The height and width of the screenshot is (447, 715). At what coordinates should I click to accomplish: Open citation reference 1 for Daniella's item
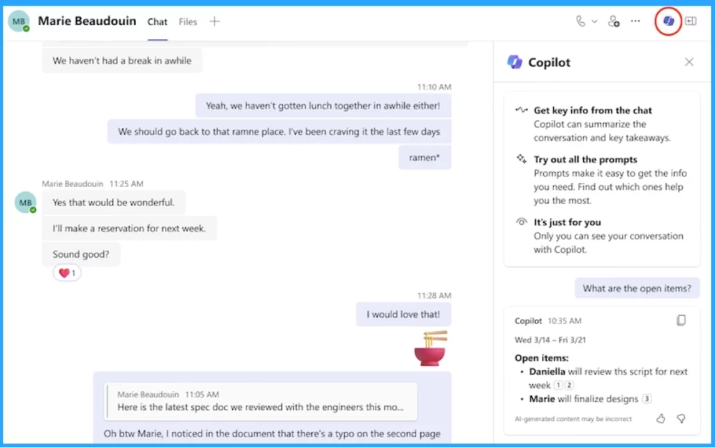tap(558, 385)
